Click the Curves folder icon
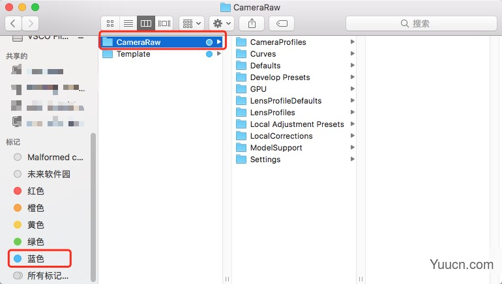 tap(241, 53)
